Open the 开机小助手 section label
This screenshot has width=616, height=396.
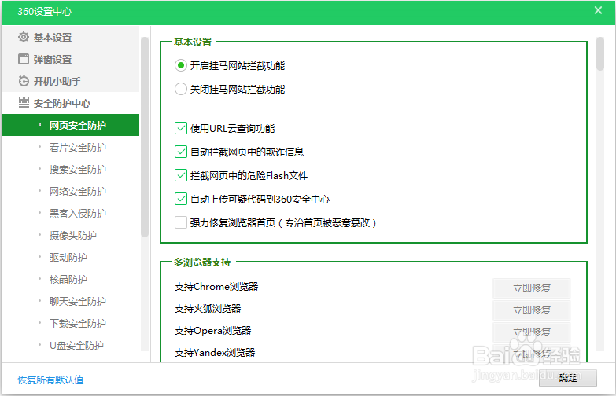tap(57, 81)
